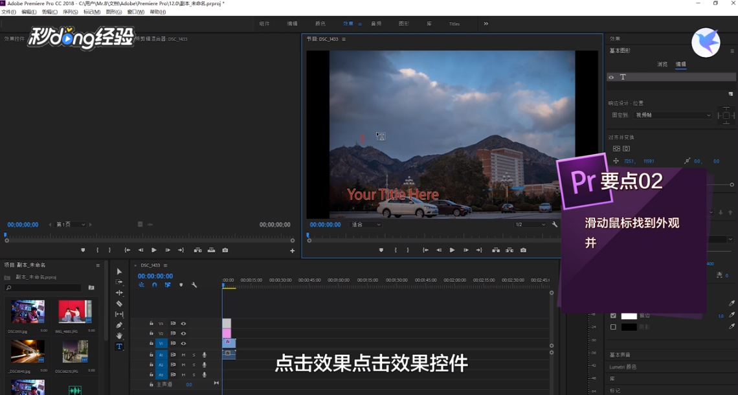
Task: Add marker in timeline header
Action: click(x=181, y=285)
